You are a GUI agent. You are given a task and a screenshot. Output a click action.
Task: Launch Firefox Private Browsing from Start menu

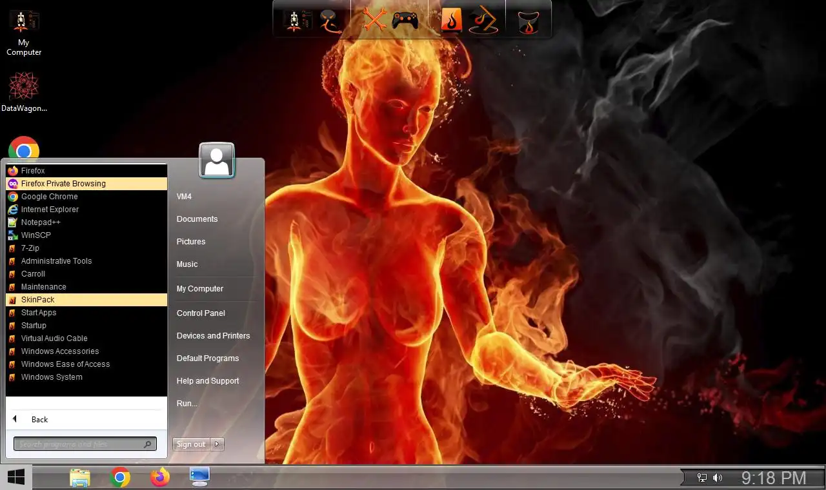[86, 184]
